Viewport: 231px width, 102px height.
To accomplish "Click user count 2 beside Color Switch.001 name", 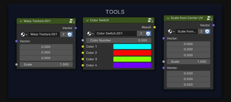I will (141, 33).
